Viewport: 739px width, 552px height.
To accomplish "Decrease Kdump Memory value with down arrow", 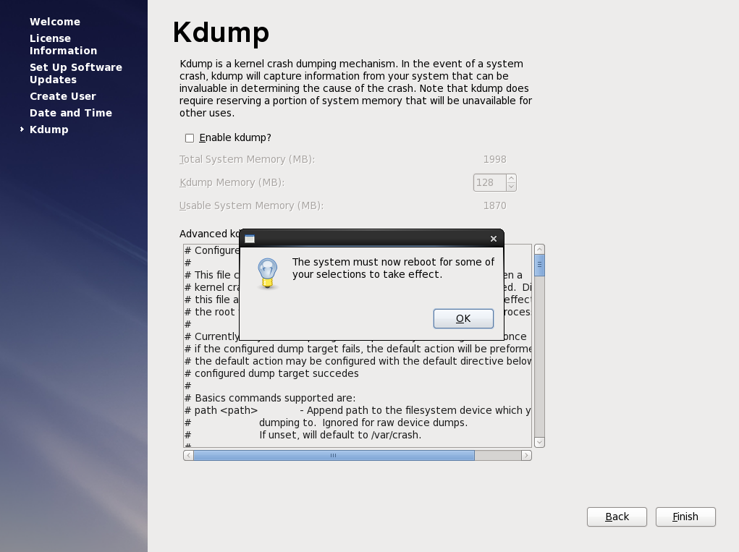I will (x=511, y=187).
